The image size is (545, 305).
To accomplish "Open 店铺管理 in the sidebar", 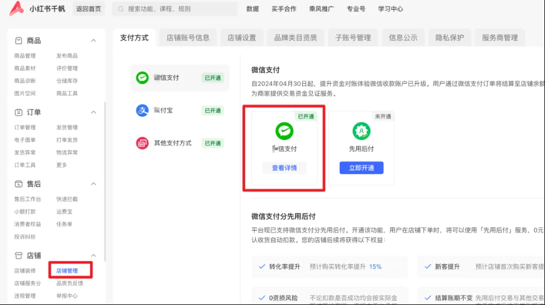I will pyautogui.click(x=66, y=271).
